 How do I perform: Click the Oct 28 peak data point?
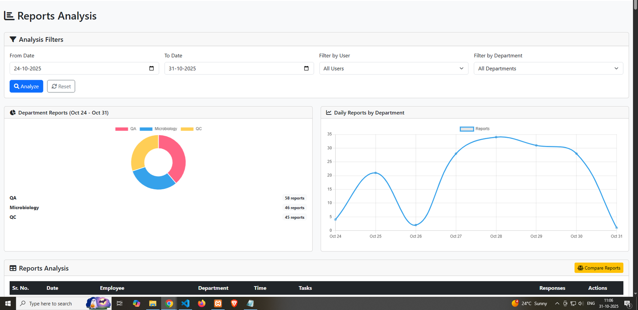[x=496, y=137]
